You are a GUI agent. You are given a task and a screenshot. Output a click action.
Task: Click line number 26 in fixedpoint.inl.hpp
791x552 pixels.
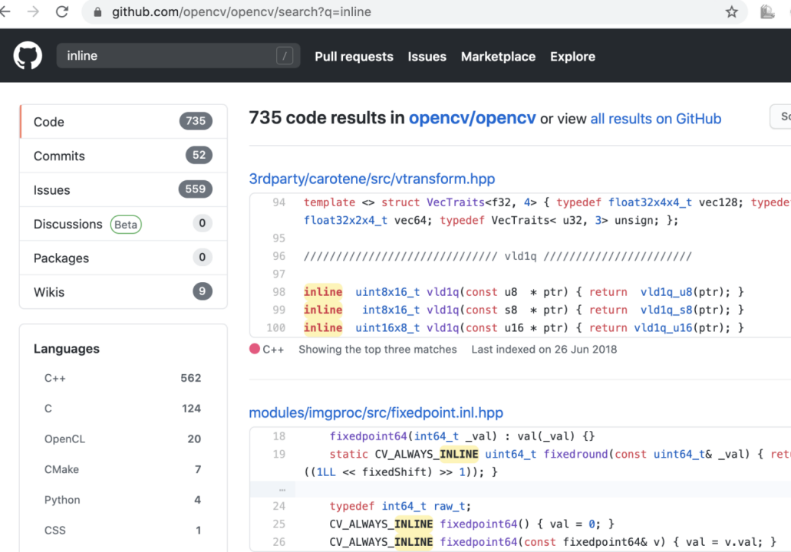pos(278,542)
